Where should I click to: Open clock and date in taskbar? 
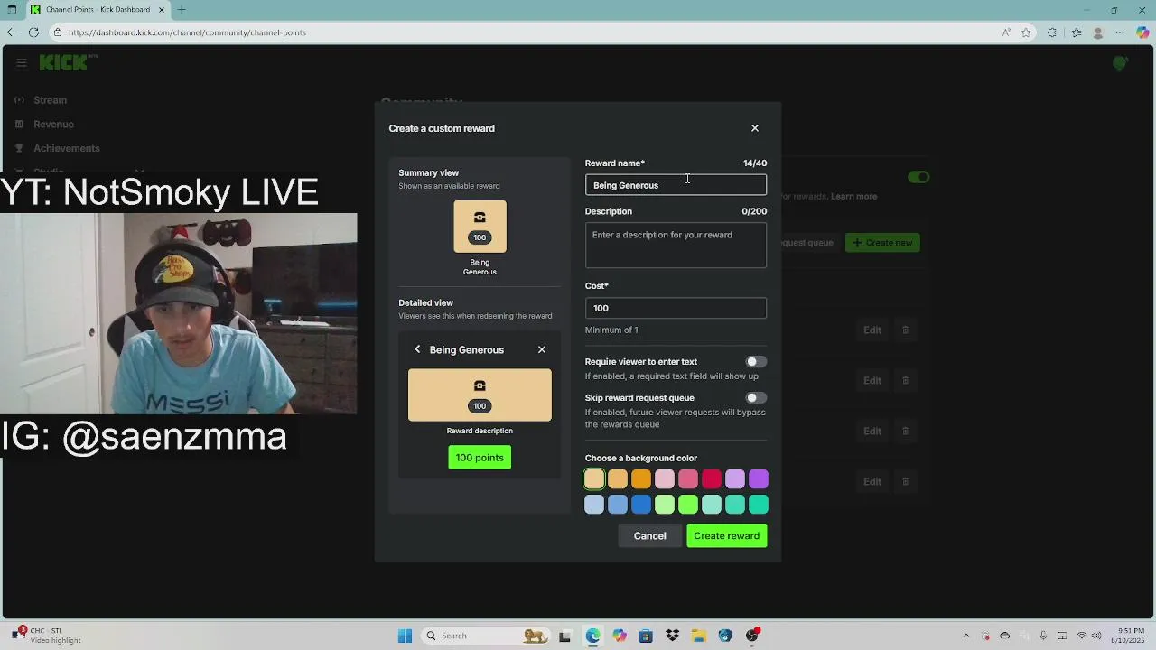tap(1130, 636)
